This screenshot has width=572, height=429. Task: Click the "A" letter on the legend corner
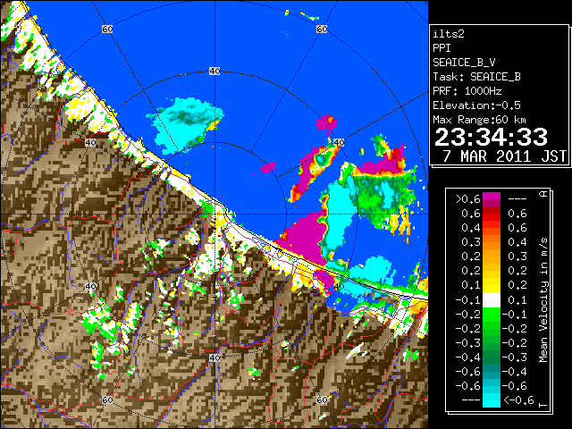[x=543, y=194]
